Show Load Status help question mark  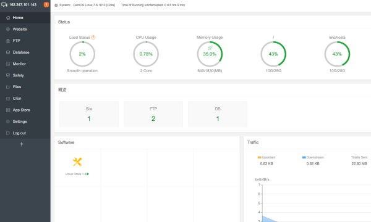(x=93, y=37)
